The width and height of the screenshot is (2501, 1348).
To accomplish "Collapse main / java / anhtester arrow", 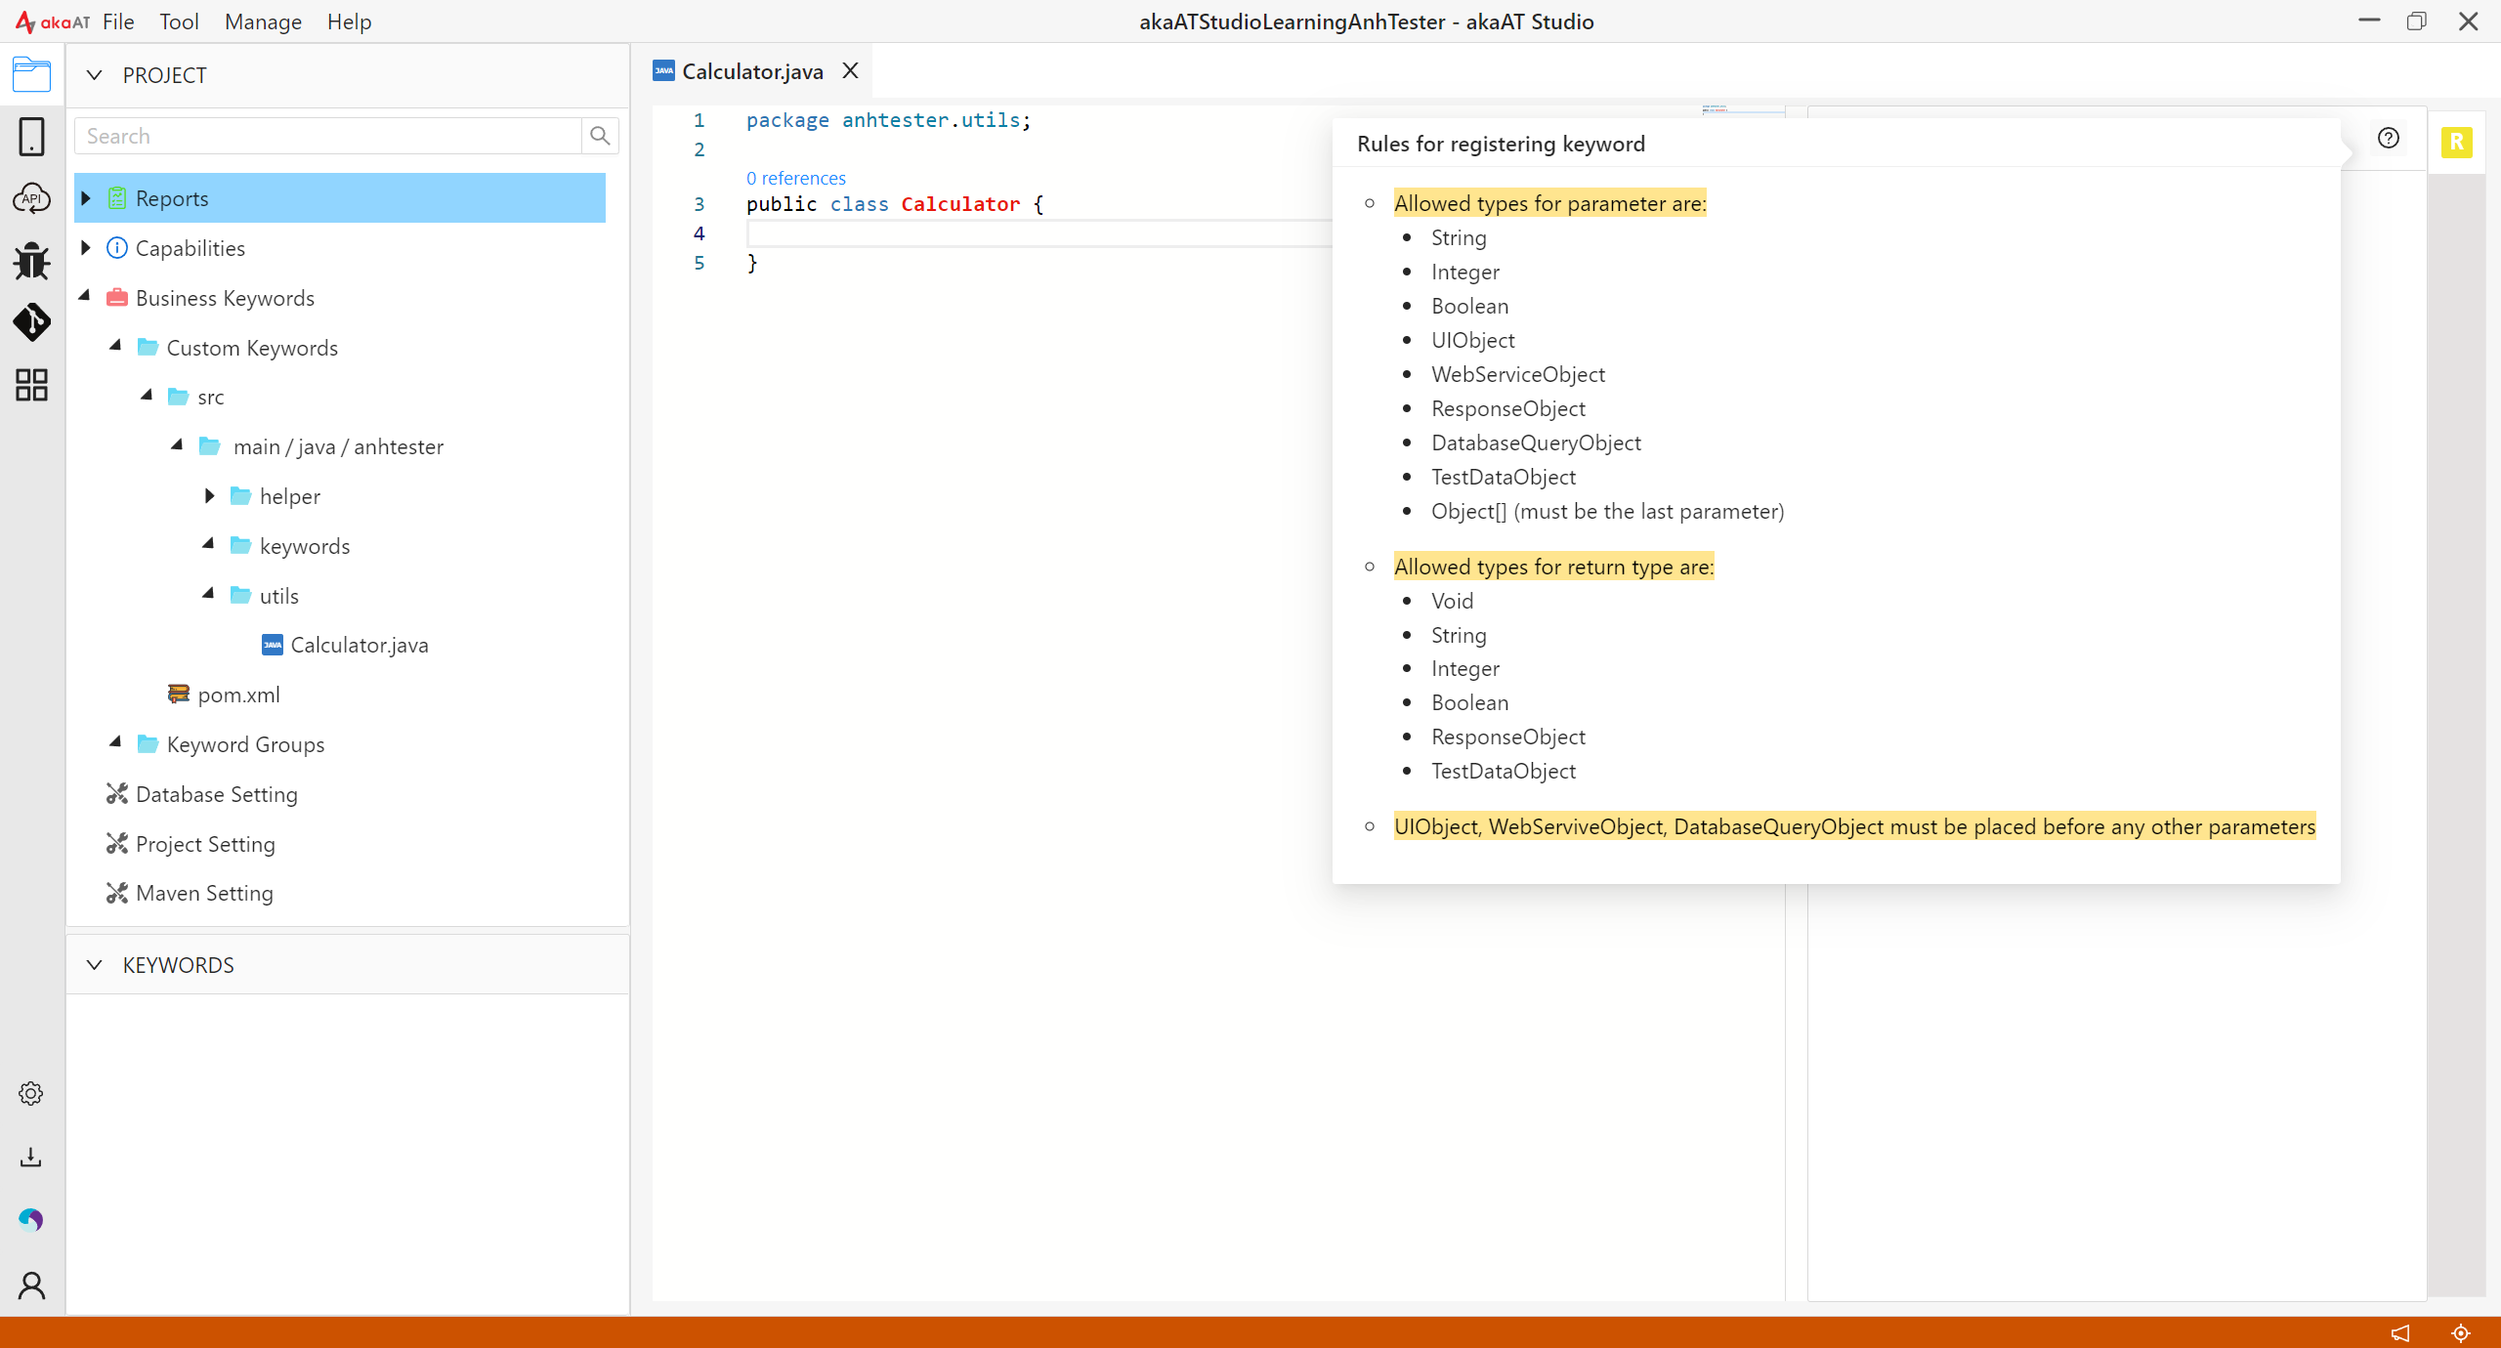I will (x=178, y=445).
